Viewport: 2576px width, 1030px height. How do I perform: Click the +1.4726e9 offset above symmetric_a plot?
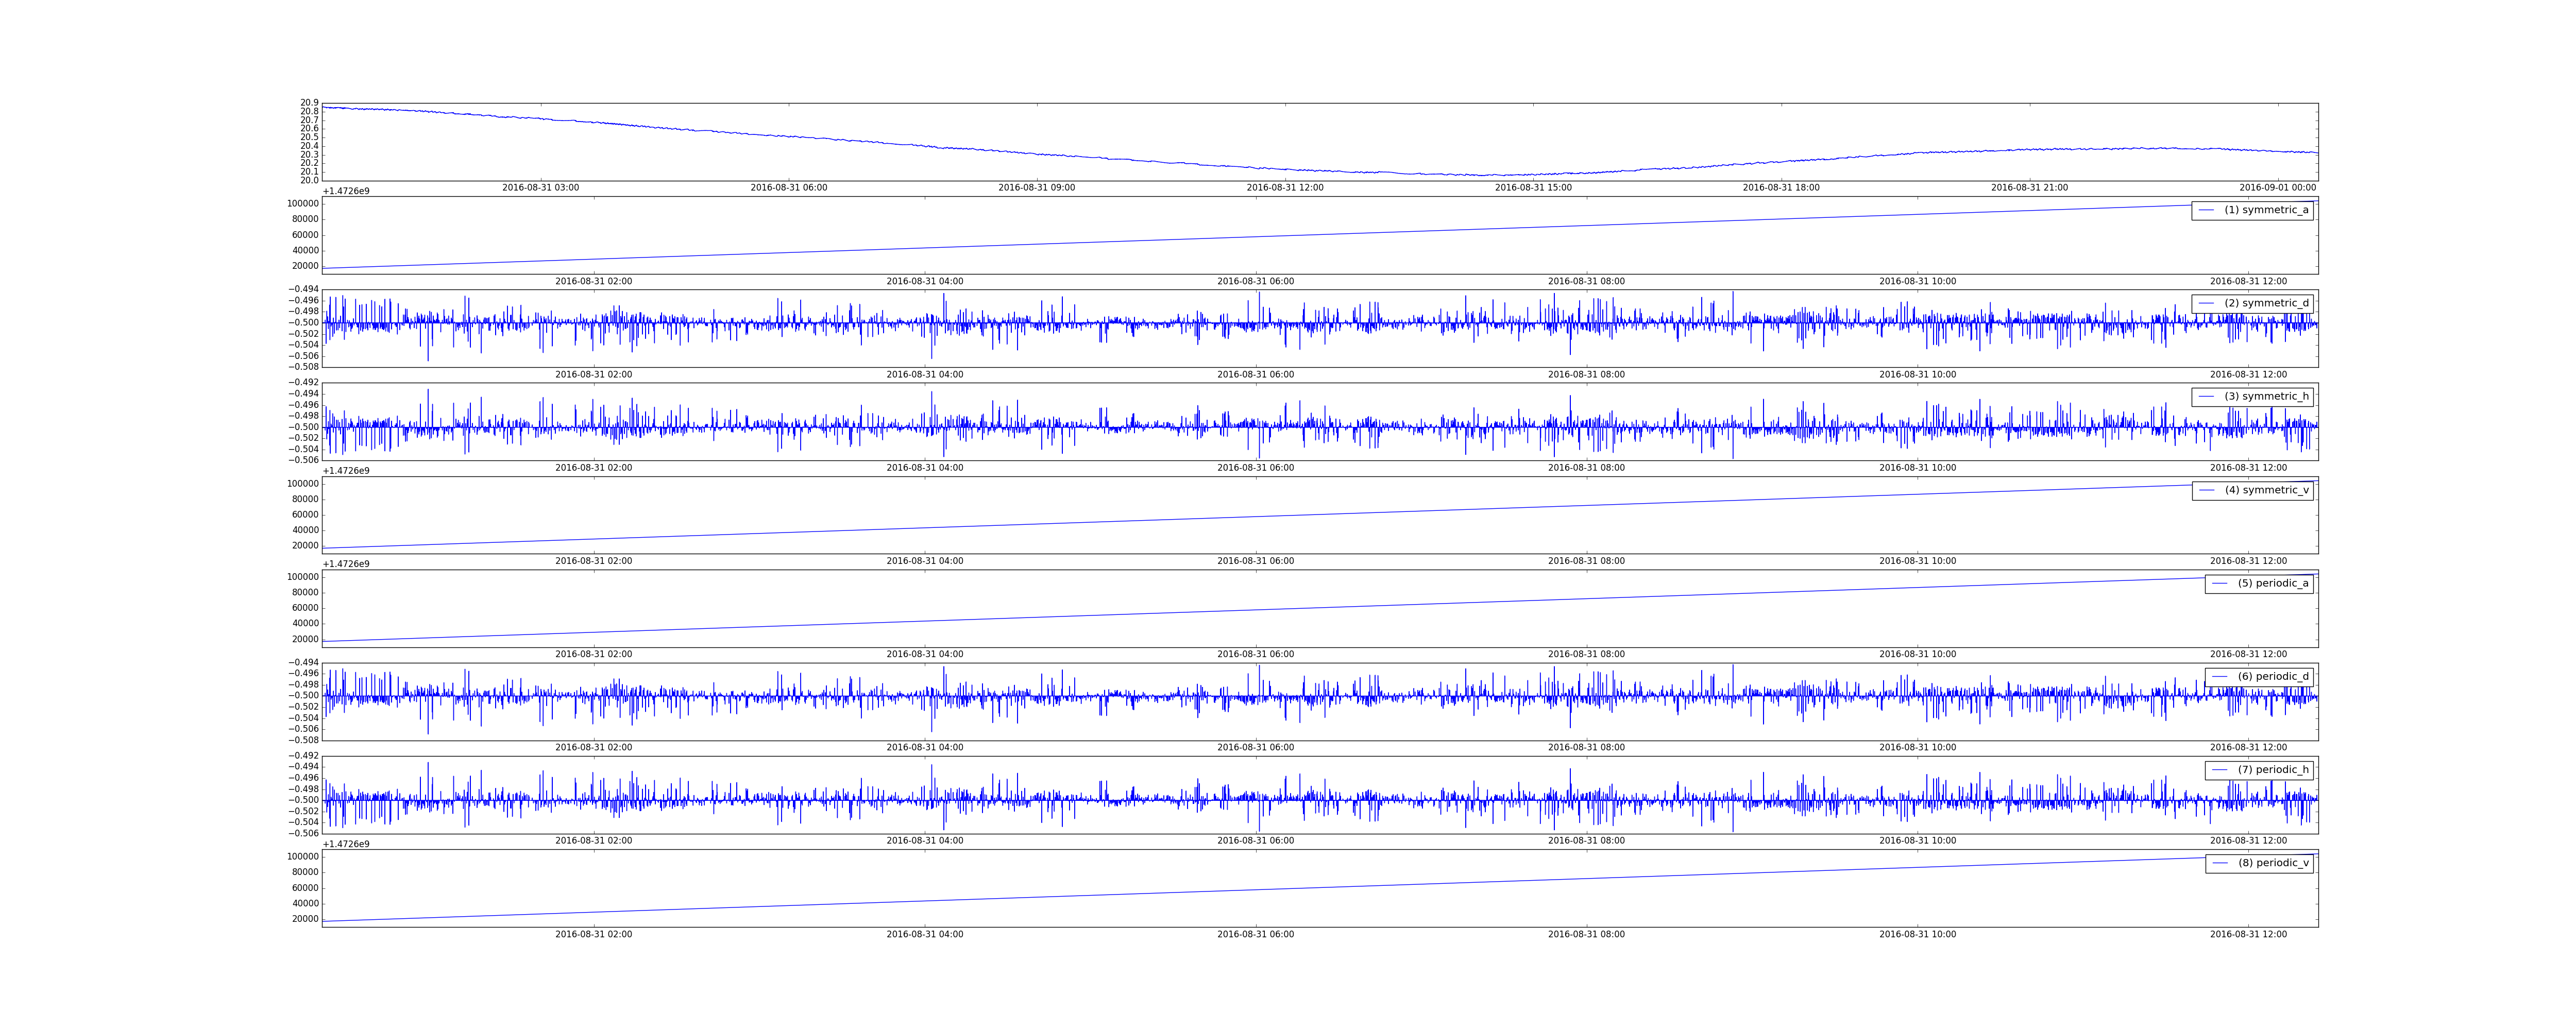click(x=346, y=191)
